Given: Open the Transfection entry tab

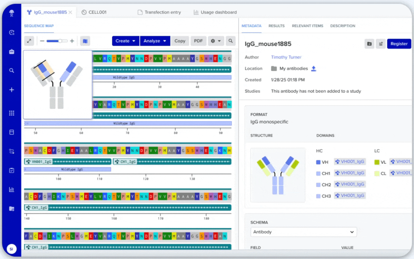Looking at the screenshot, I should [159, 12].
